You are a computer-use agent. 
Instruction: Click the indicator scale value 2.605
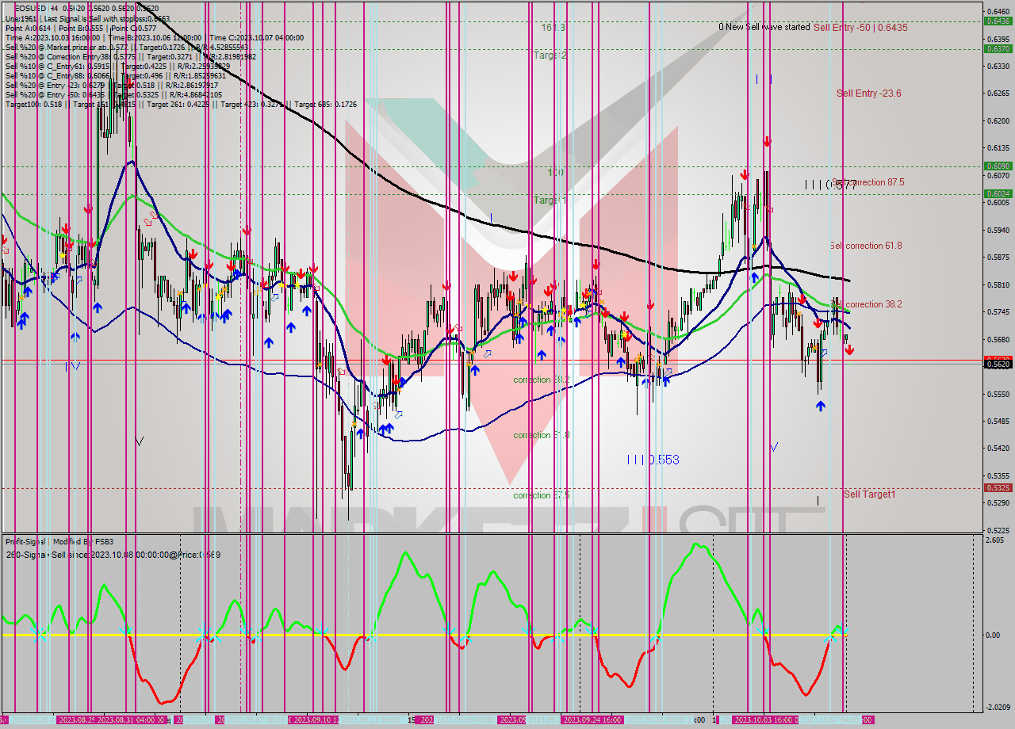[994, 540]
